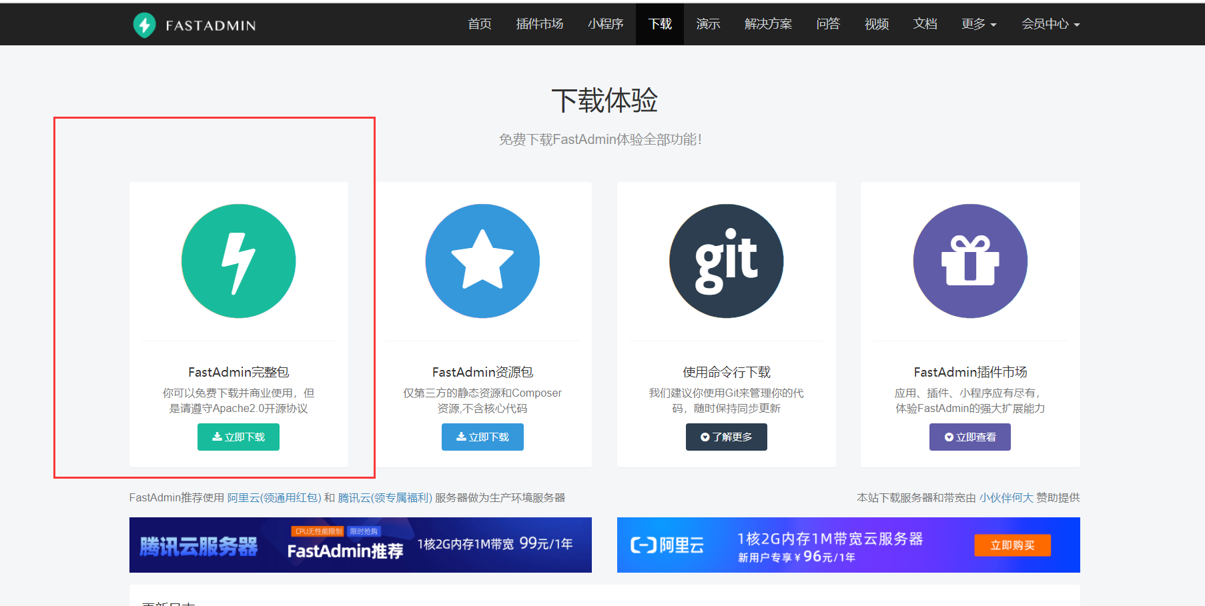Expand the 会员中心 dropdown menu
Screen dimensions: 1205x606
(x=1050, y=24)
